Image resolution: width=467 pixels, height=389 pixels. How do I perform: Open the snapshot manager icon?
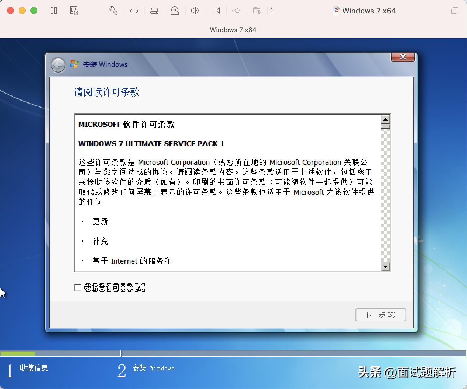(74, 11)
